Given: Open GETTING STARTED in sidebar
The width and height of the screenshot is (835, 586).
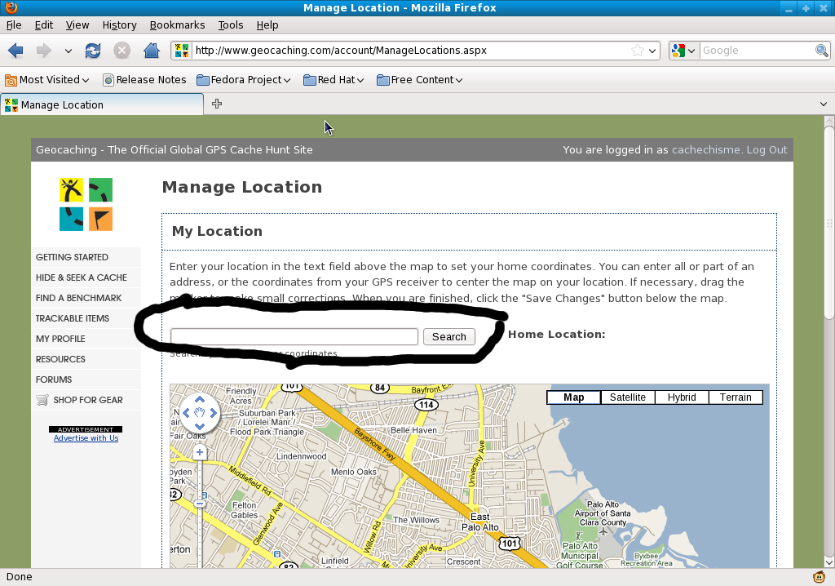Looking at the screenshot, I should point(72,257).
